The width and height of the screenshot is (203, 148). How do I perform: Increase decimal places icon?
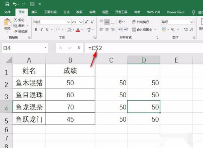click(186, 30)
